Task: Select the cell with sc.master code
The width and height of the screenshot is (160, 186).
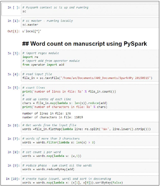Action: (90, 23)
